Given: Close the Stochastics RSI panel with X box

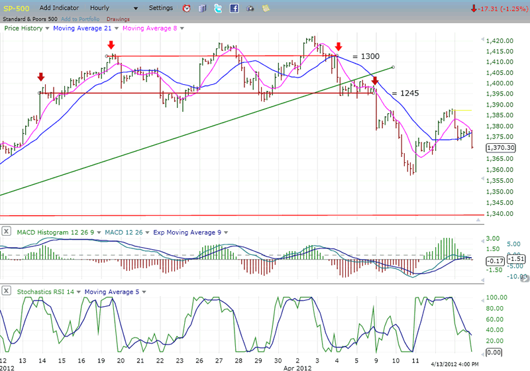Looking at the screenshot, I should tap(6, 291).
